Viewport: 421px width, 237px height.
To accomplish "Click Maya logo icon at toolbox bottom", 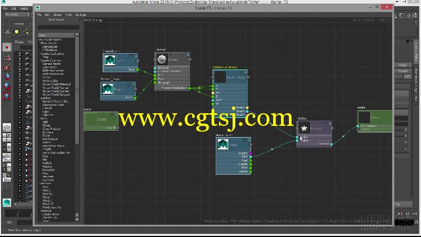I will (7, 202).
